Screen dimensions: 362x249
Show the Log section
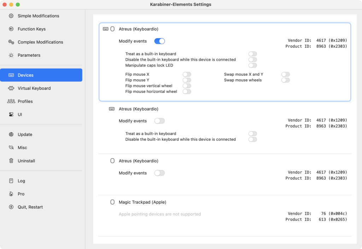coord(41,181)
